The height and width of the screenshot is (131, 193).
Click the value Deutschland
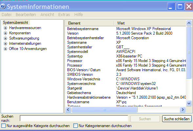tap(126, 93)
